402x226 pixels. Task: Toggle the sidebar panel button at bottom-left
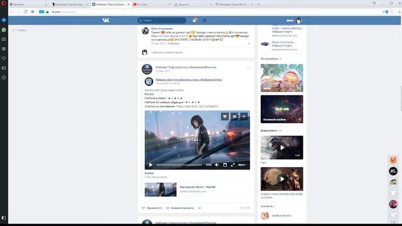coord(4,218)
